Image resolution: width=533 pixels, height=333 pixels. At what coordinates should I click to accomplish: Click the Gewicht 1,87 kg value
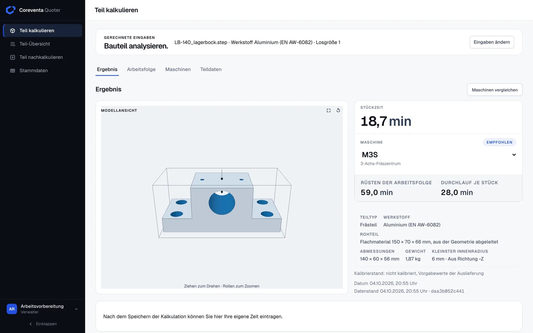tap(413, 259)
